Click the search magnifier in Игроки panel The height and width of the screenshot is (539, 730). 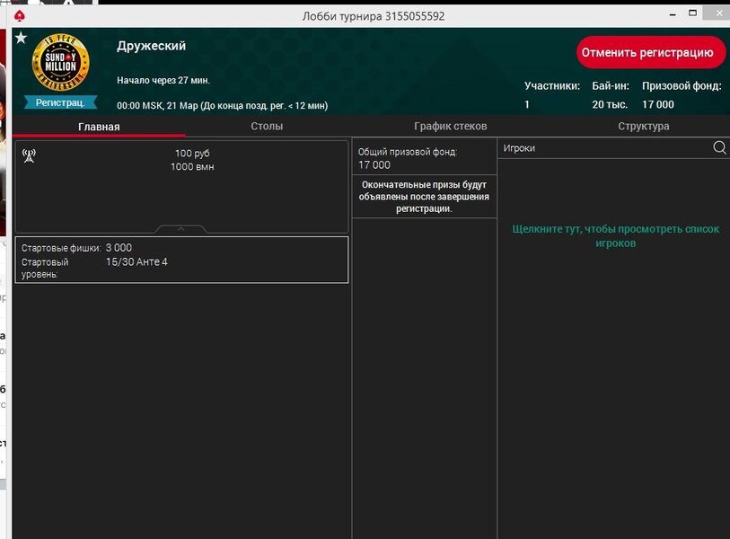point(719,148)
